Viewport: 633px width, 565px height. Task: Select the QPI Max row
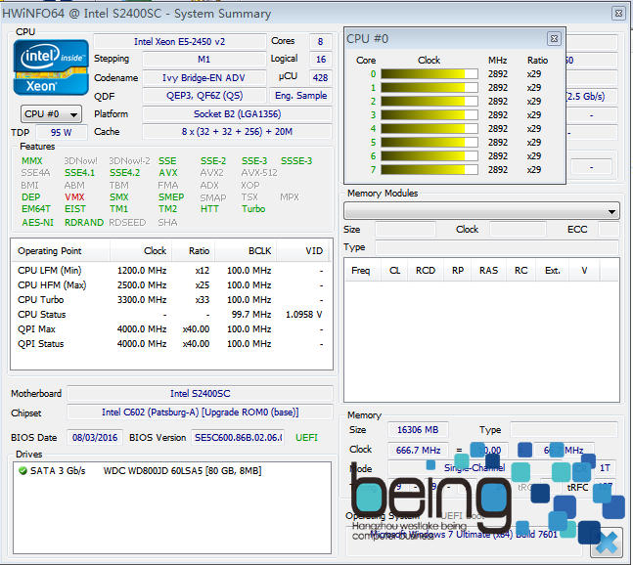(x=171, y=329)
